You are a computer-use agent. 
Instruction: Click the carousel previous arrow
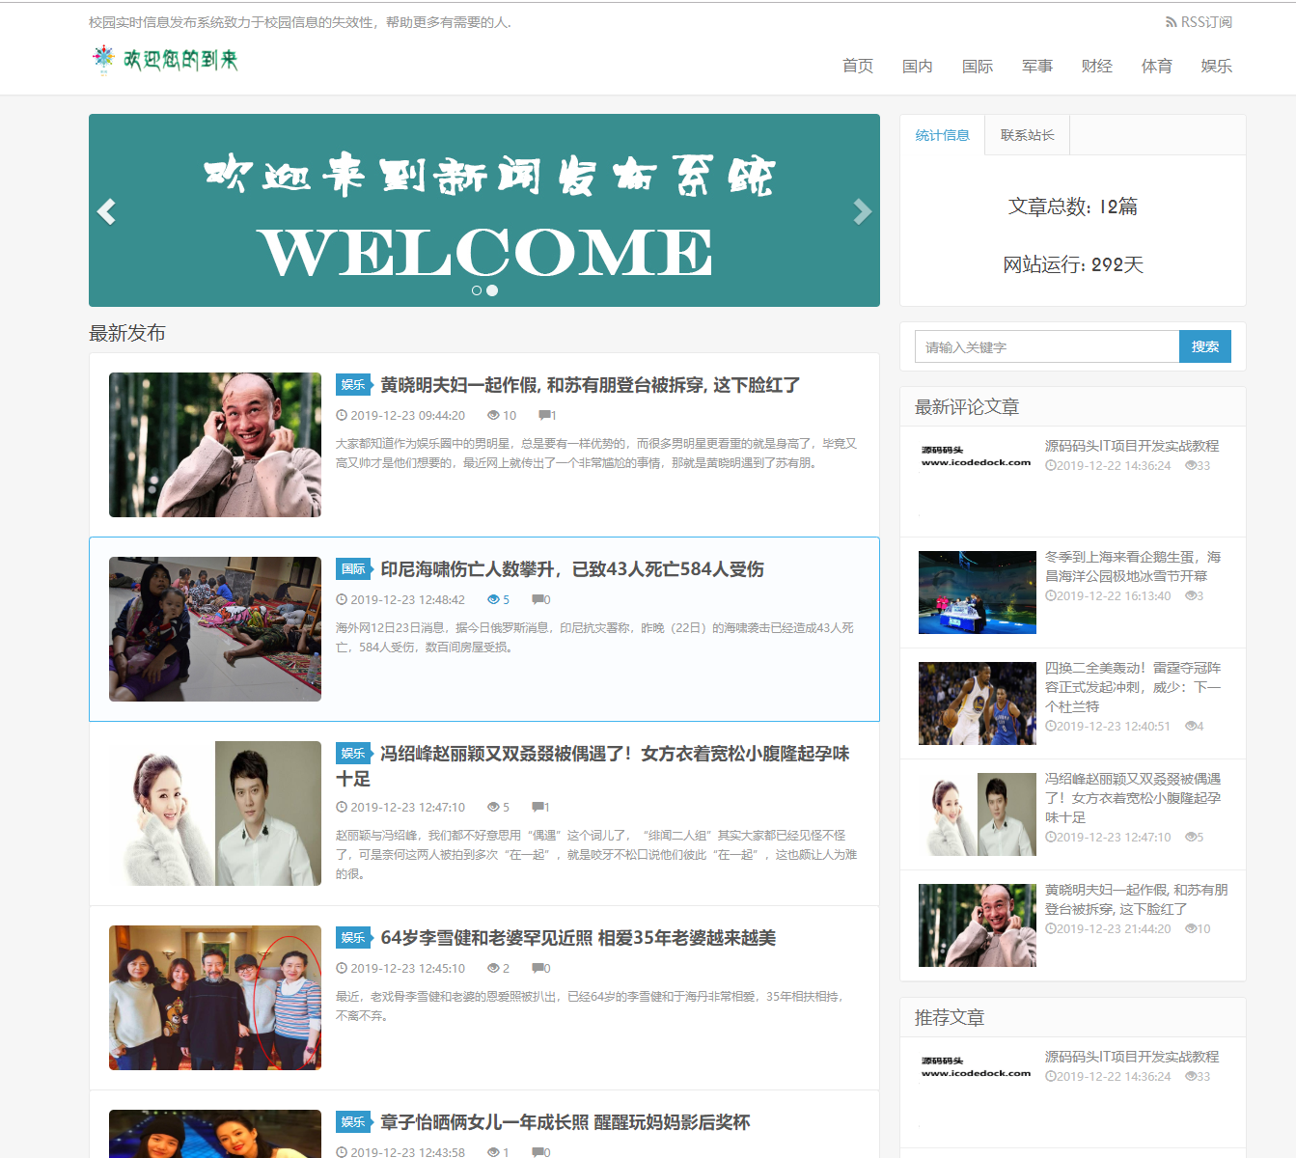coord(107,211)
